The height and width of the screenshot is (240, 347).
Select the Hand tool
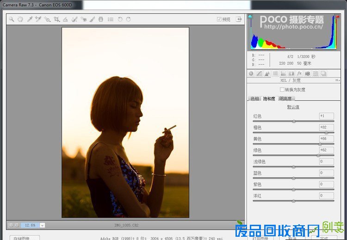[x=20, y=19]
